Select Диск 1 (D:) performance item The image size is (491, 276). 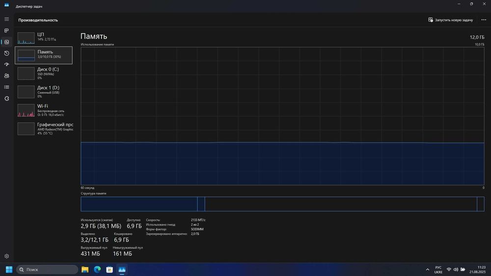(x=44, y=92)
